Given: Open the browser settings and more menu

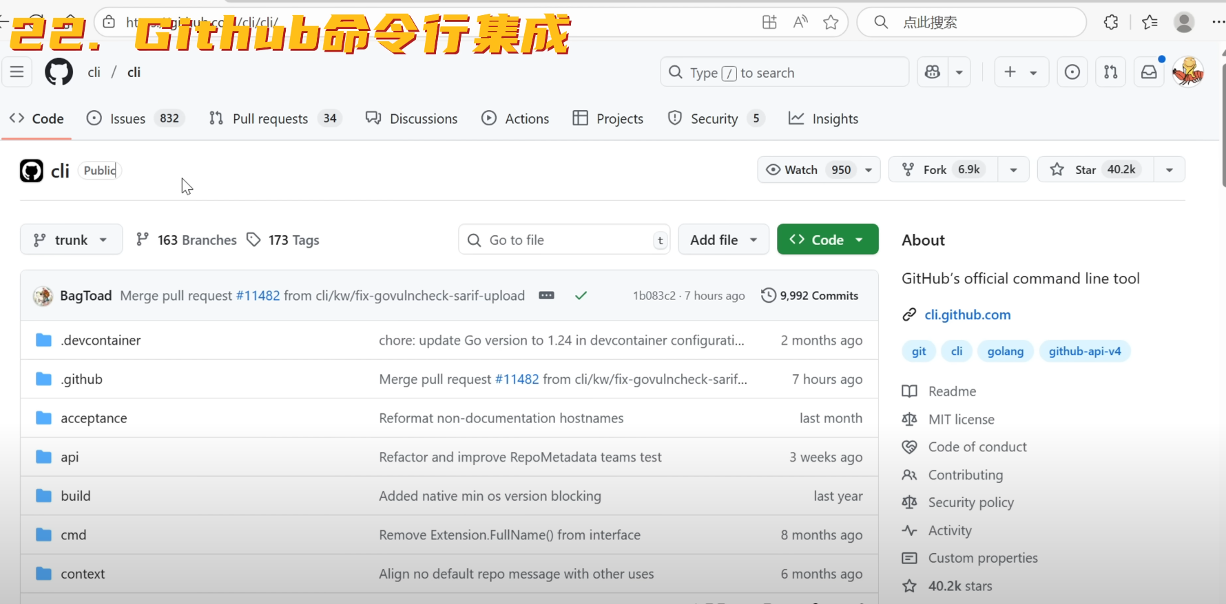Looking at the screenshot, I should coord(1218,22).
